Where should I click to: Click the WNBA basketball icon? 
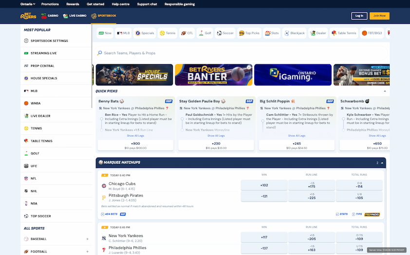(26, 103)
